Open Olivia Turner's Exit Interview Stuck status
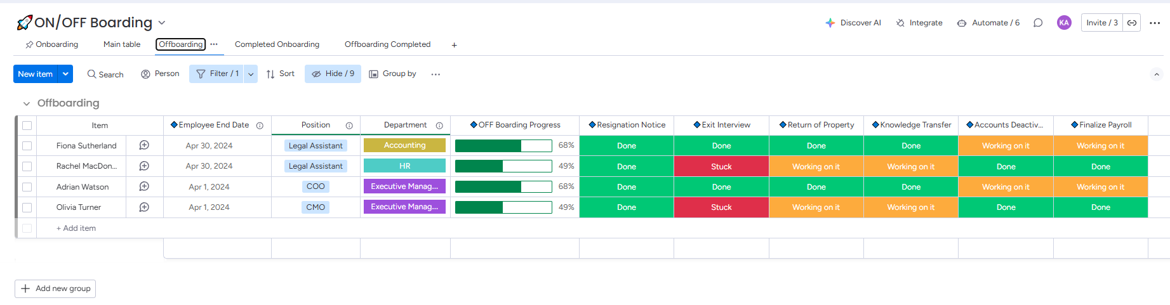The width and height of the screenshot is (1170, 305). [x=721, y=207]
